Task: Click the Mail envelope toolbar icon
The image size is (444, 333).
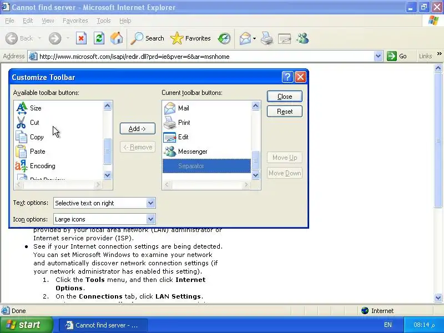Action: pyautogui.click(x=245, y=38)
